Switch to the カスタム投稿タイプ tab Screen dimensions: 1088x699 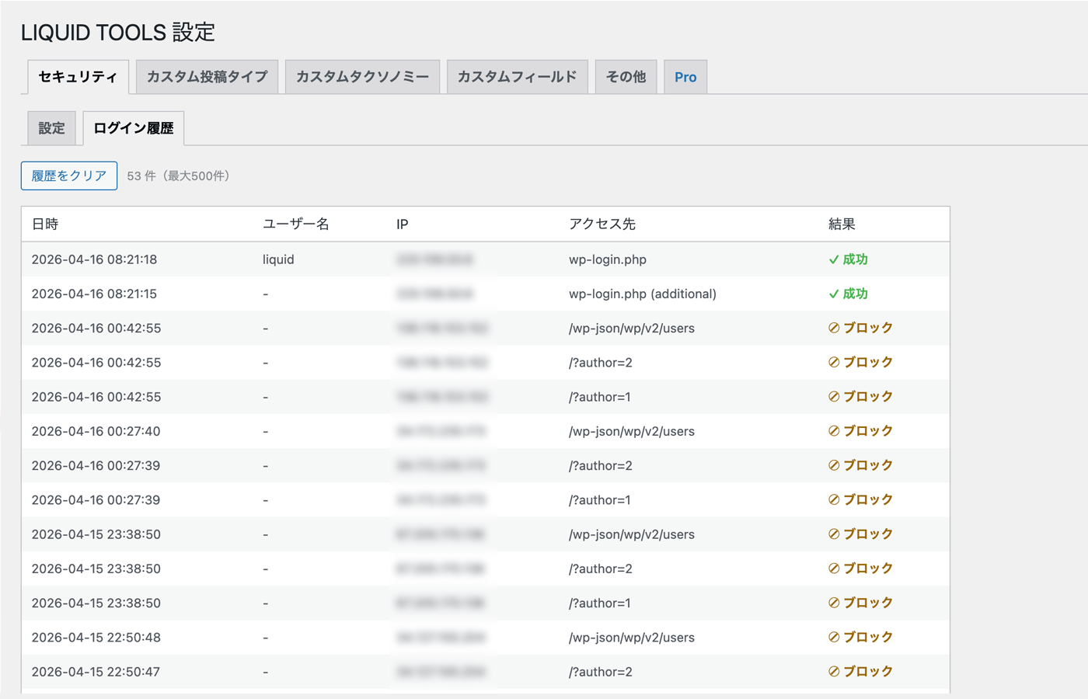pyautogui.click(x=207, y=76)
